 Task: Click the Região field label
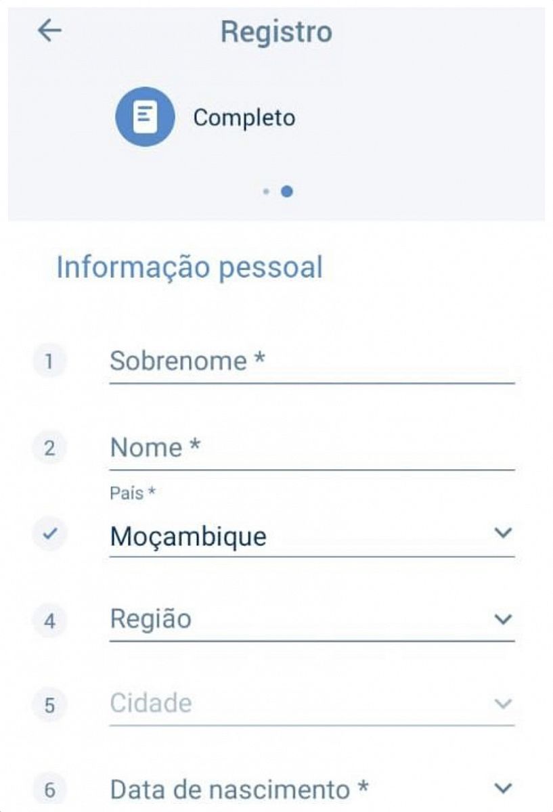click(x=151, y=619)
